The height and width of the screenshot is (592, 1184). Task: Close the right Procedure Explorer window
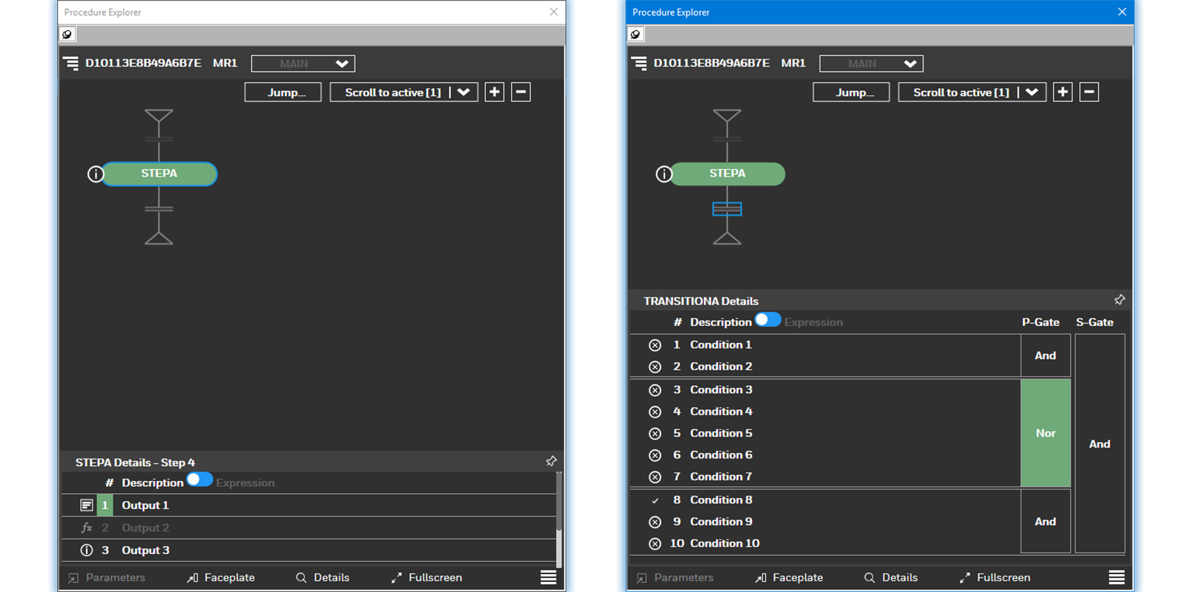1122,12
